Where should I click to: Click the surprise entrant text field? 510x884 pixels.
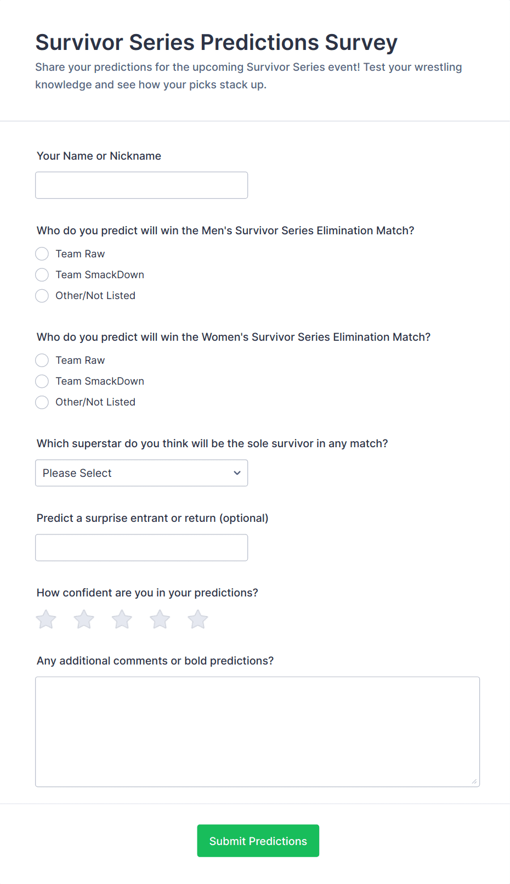pyautogui.click(x=141, y=548)
